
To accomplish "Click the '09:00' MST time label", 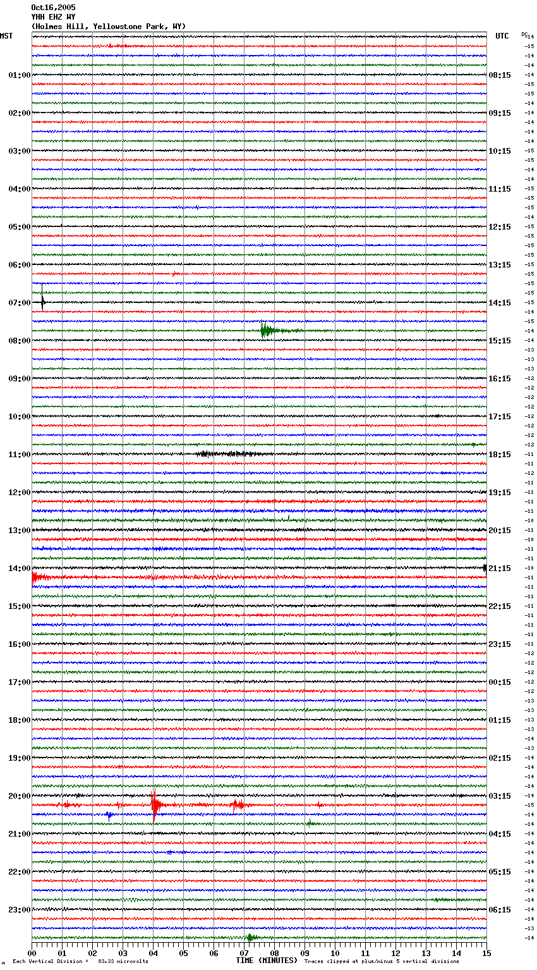I will (x=20, y=379).
